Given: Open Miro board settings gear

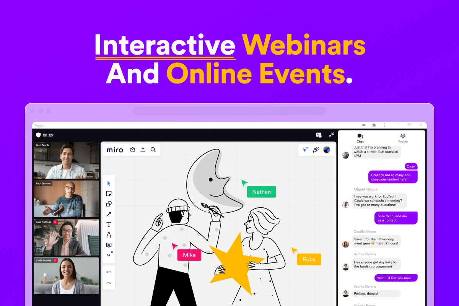Looking at the screenshot, I should (133, 150).
